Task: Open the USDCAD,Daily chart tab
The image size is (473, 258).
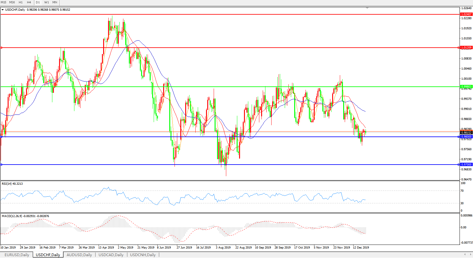Action: pos(111,255)
